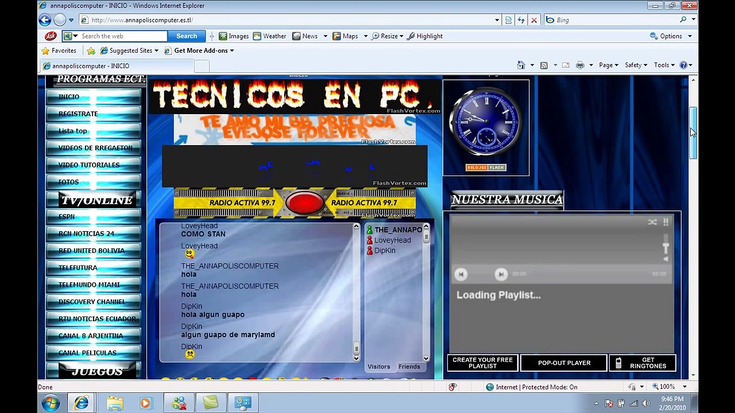This screenshot has width=735, height=413.
Task: Open REGISTRATE in the left menu
Action: (x=94, y=114)
